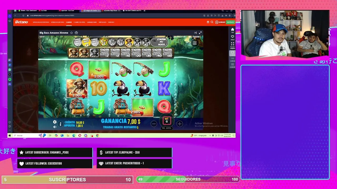Open the APUESTAS EN VIVO menu
The width and height of the screenshot is (337, 189).
57,22
